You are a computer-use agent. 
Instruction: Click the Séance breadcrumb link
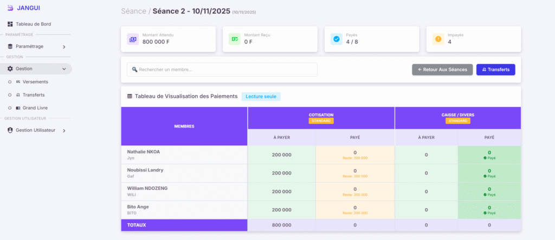click(x=132, y=11)
